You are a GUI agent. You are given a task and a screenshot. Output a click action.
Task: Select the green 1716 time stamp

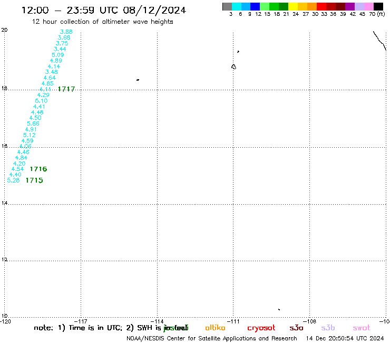tap(38, 169)
